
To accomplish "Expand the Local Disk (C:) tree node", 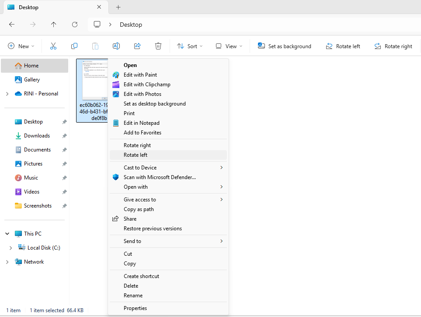I will tap(11, 248).
